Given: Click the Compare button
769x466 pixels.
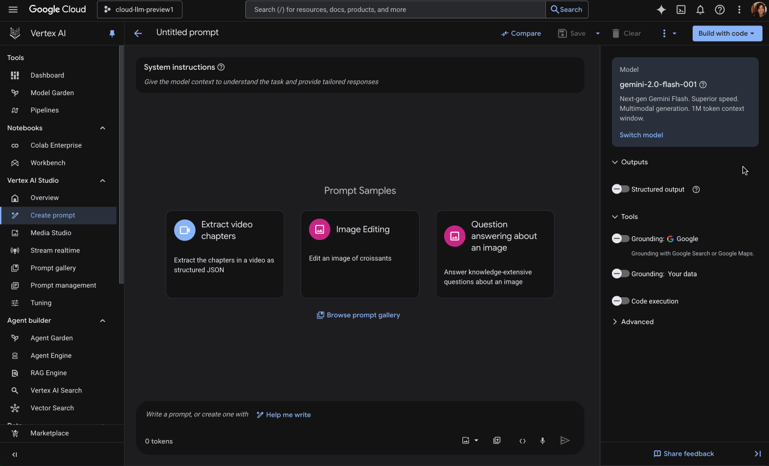Looking at the screenshot, I should (521, 34).
